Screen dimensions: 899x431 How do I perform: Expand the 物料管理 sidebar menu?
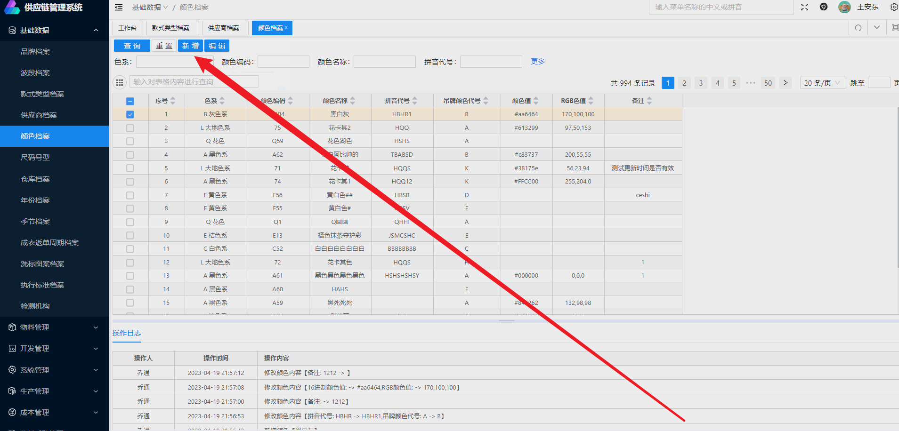(x=54, y=327)
